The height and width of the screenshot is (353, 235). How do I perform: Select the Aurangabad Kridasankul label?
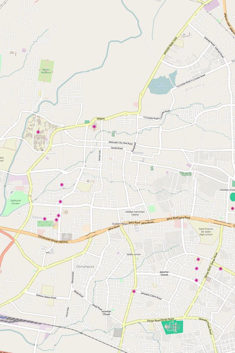click(x=173, y=327)
